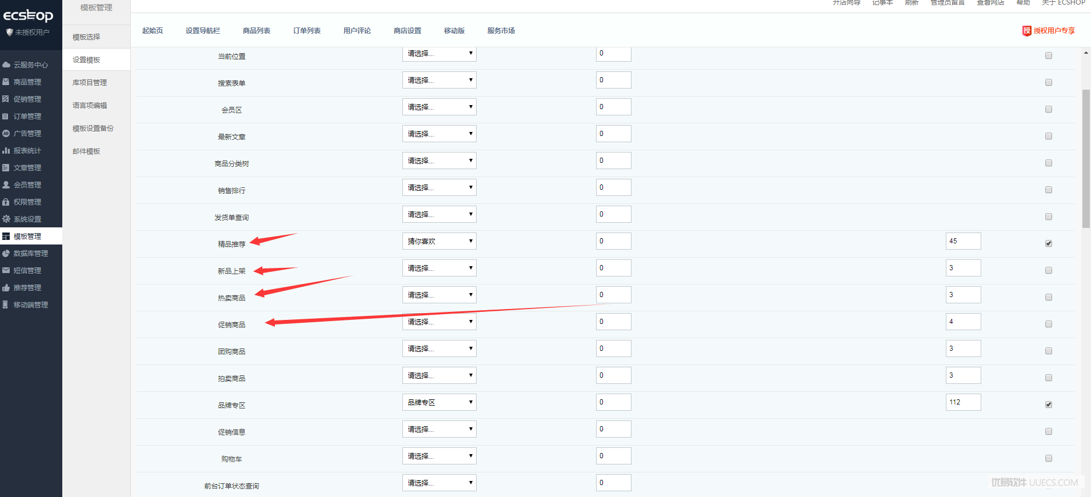Check the 促销商品 row checkbox
Viewport: 1091px width, 497px height.
(x=1049, y=324)
